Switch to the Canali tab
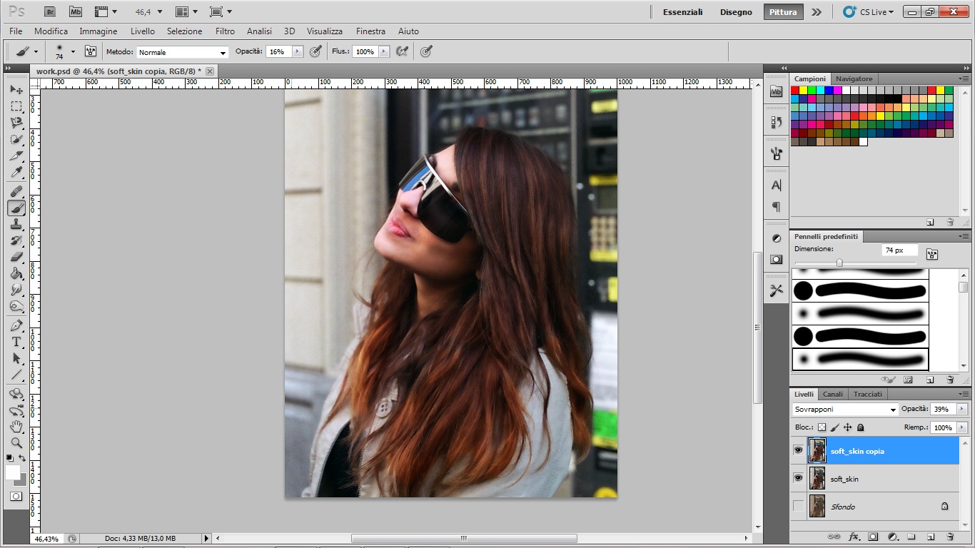Image resolution: width=975 pixels, height=548 pixels. (833, 394)
